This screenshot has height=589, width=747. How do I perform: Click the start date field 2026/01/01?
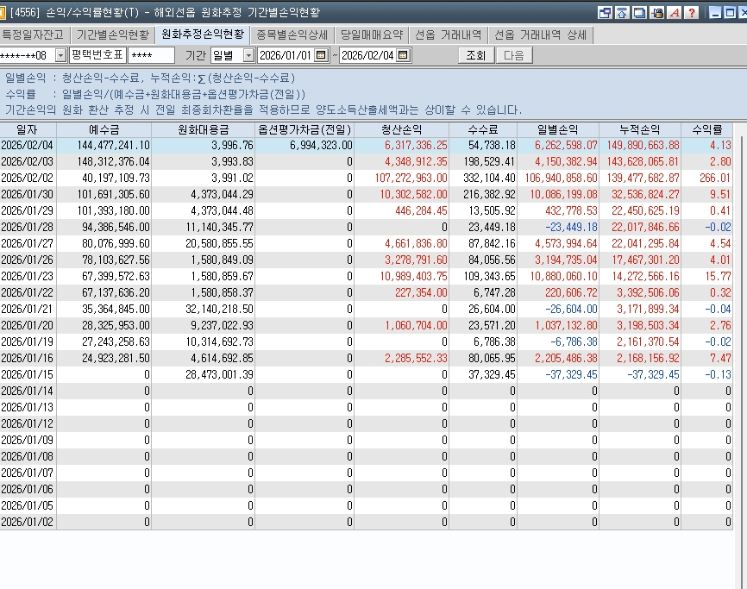pos(286,55)
